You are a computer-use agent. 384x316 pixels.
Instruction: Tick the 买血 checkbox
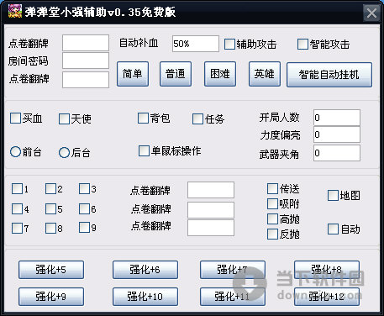click(15, 118)
